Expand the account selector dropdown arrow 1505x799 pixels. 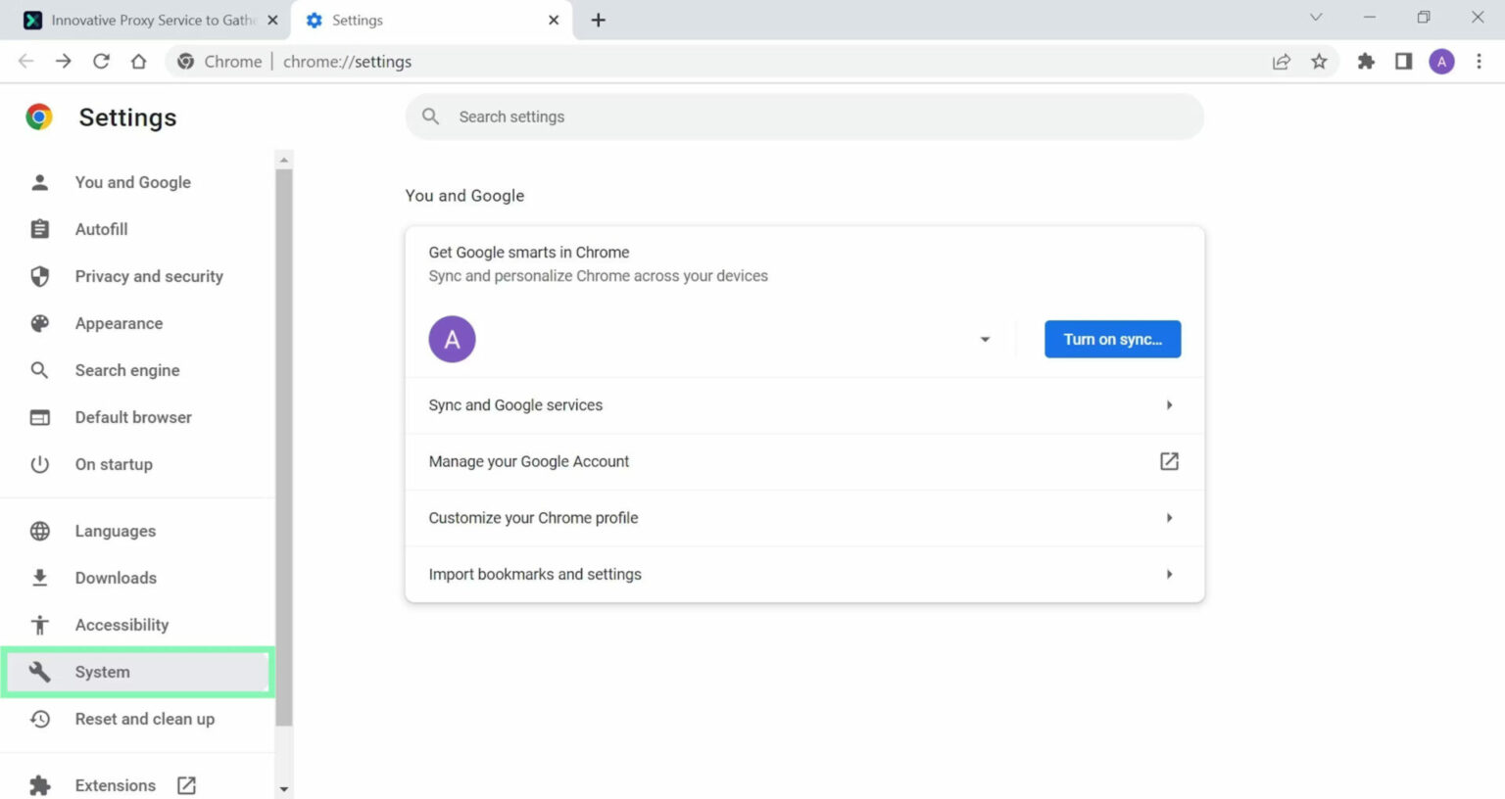point(985,339)
